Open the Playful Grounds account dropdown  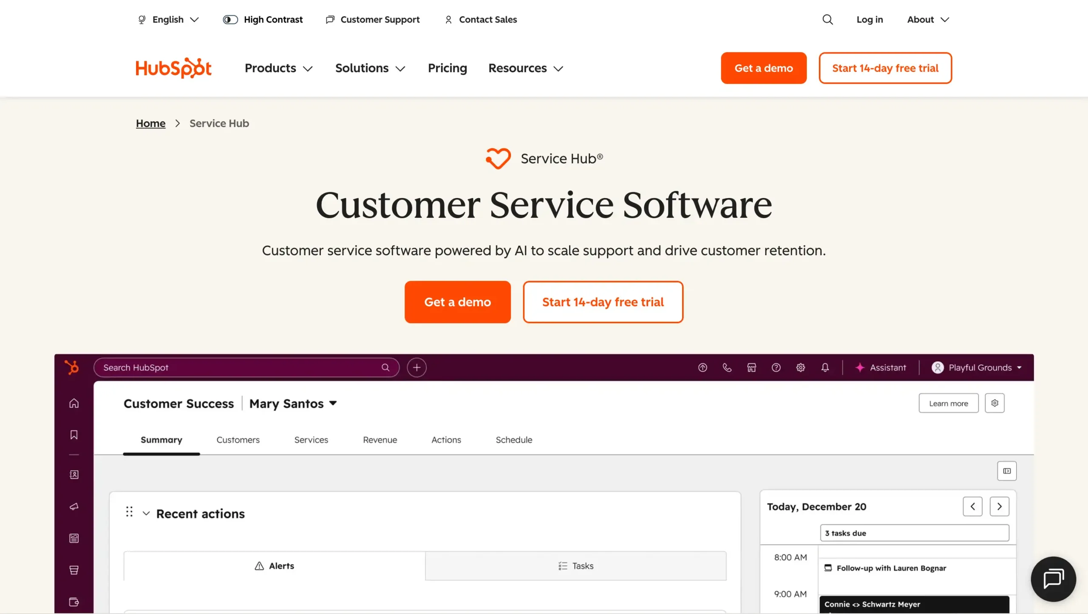pyautogui.click(x=976, y=367)
